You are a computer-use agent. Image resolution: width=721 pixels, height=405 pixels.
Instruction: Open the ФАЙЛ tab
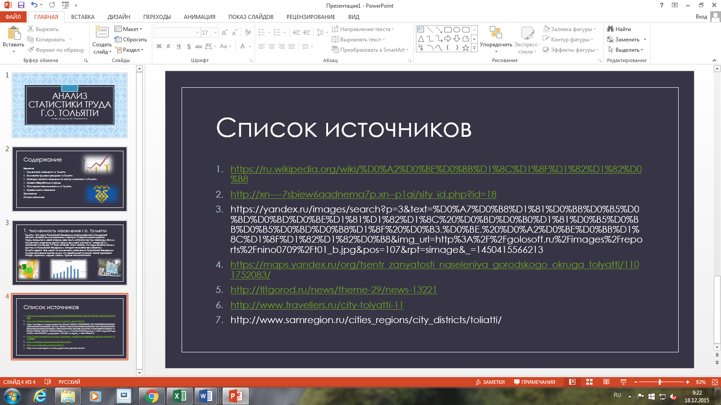coord(13,17)
